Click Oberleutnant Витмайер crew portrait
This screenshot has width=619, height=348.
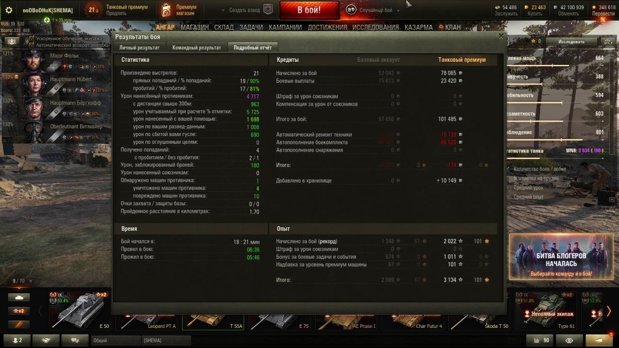tap(35, 132)
